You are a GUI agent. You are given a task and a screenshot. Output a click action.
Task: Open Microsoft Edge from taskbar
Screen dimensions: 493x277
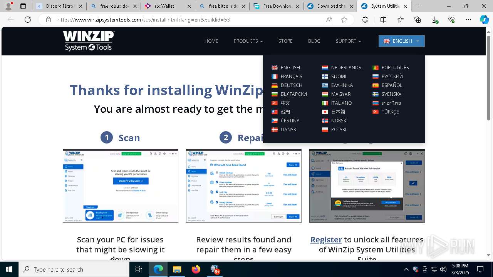(158, 269)
